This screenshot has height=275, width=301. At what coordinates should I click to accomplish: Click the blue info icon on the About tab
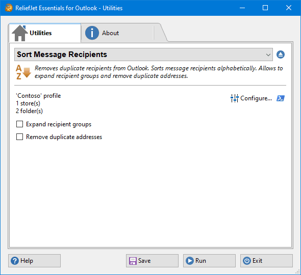tap(92, 33)
